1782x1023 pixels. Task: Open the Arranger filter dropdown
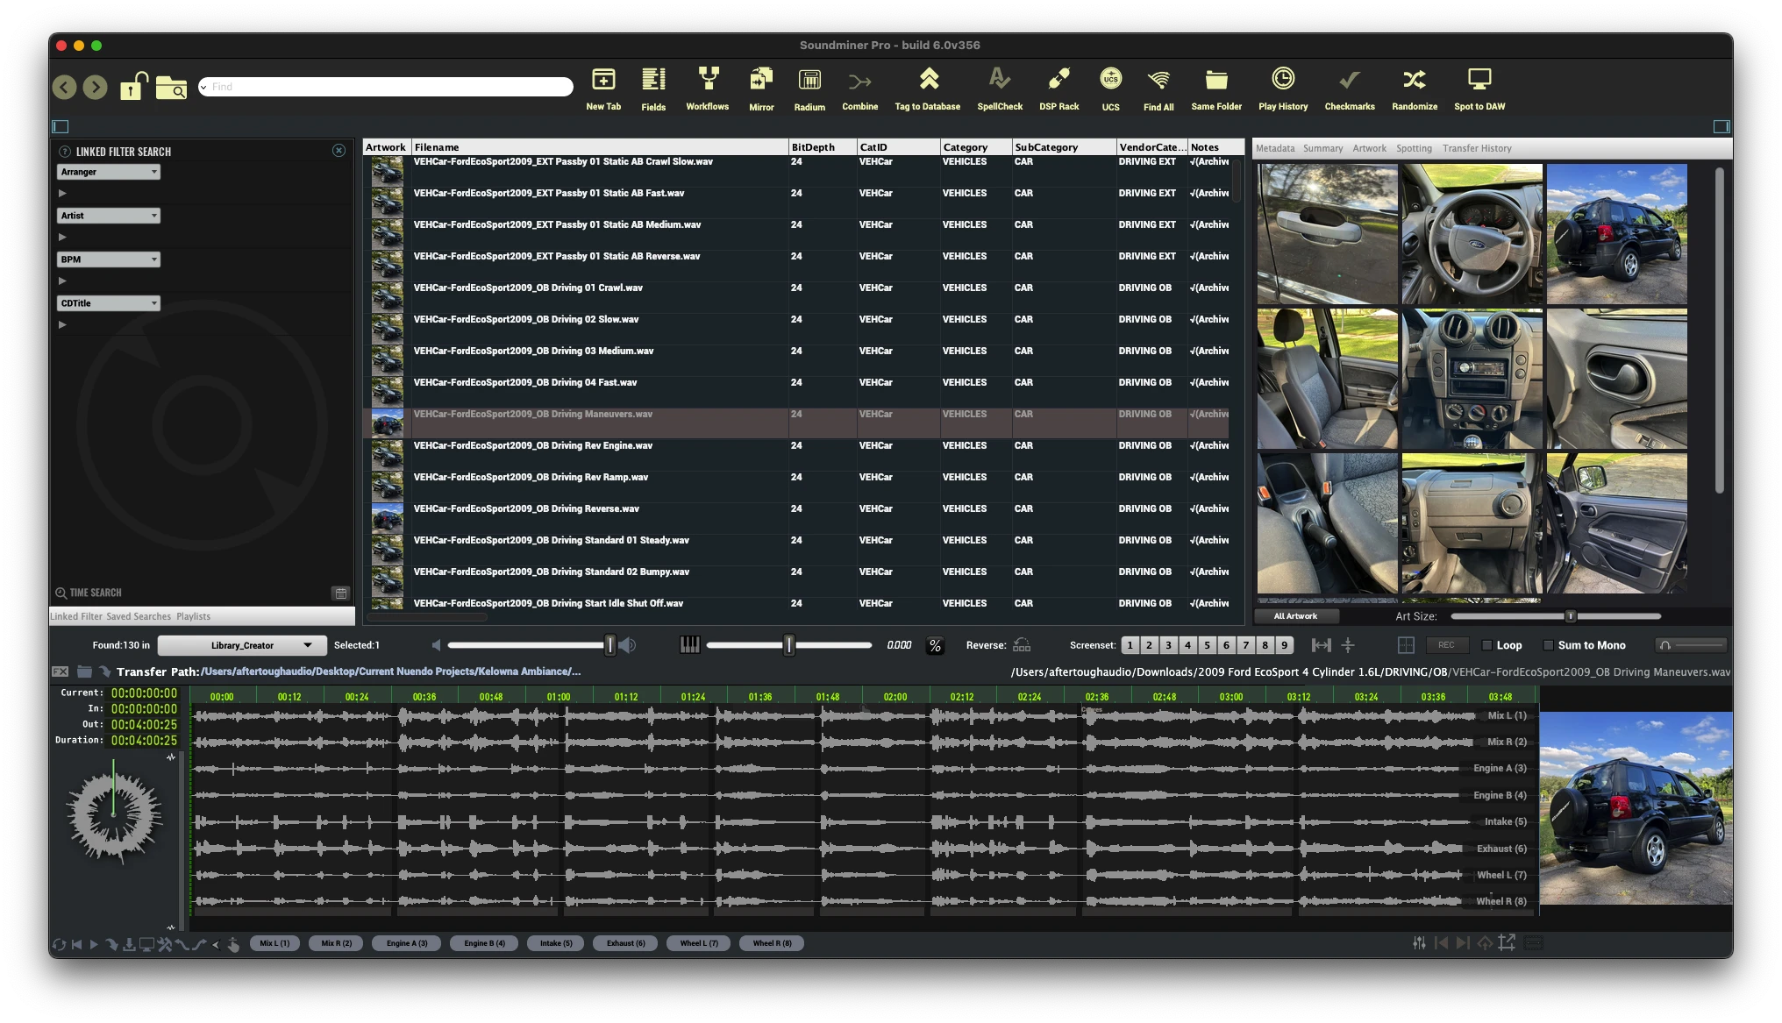pyautogui.click(x=109, y=172)
